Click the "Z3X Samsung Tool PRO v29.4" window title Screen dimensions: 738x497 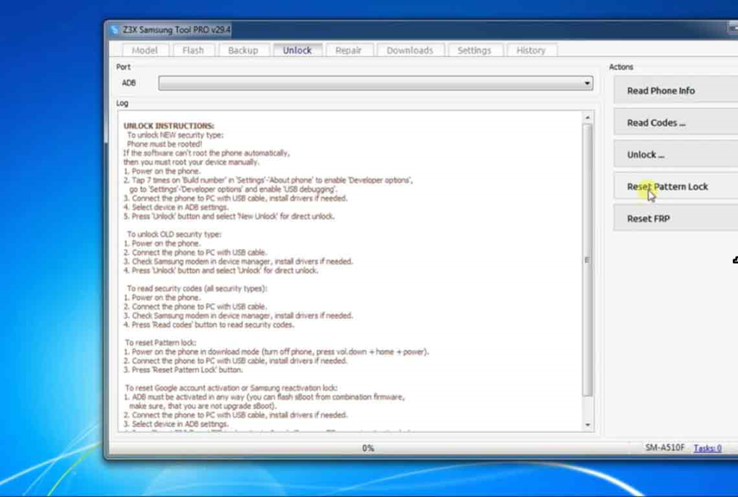(177, 30)
